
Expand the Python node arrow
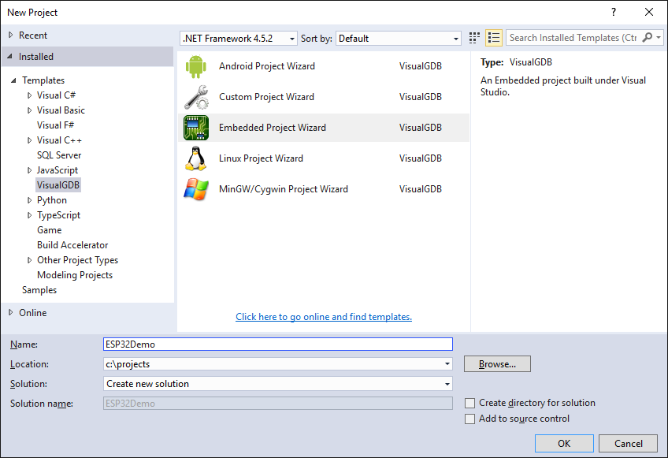click(29, 200)
